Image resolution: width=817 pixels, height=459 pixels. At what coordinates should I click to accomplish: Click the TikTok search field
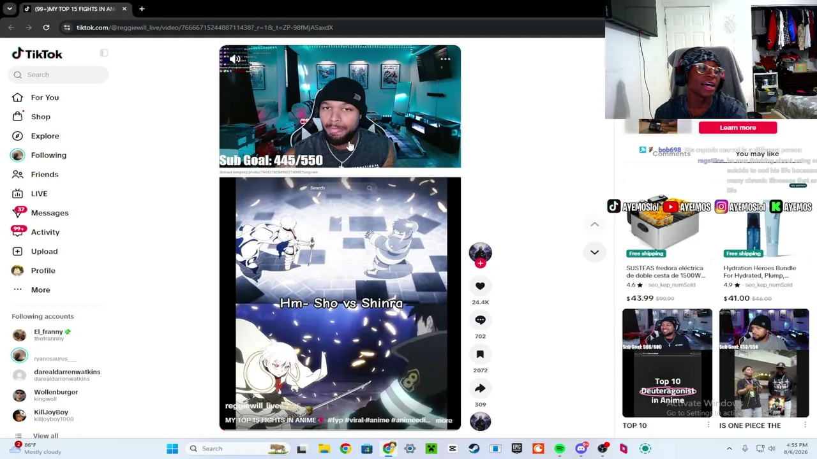coord(59,75)
